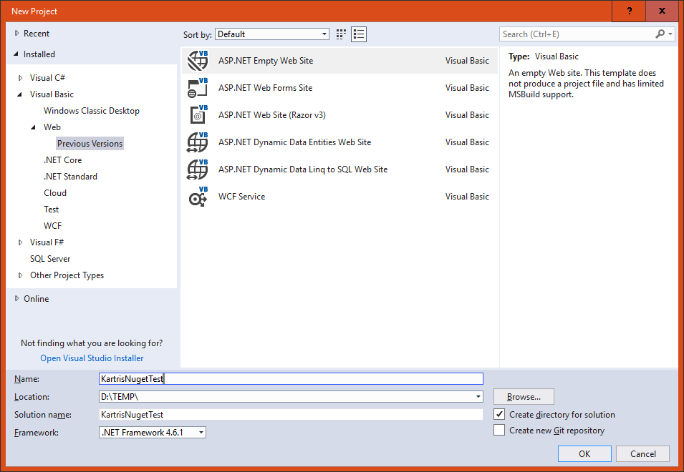Open the Location dropdown list

(x=478, y=397)
